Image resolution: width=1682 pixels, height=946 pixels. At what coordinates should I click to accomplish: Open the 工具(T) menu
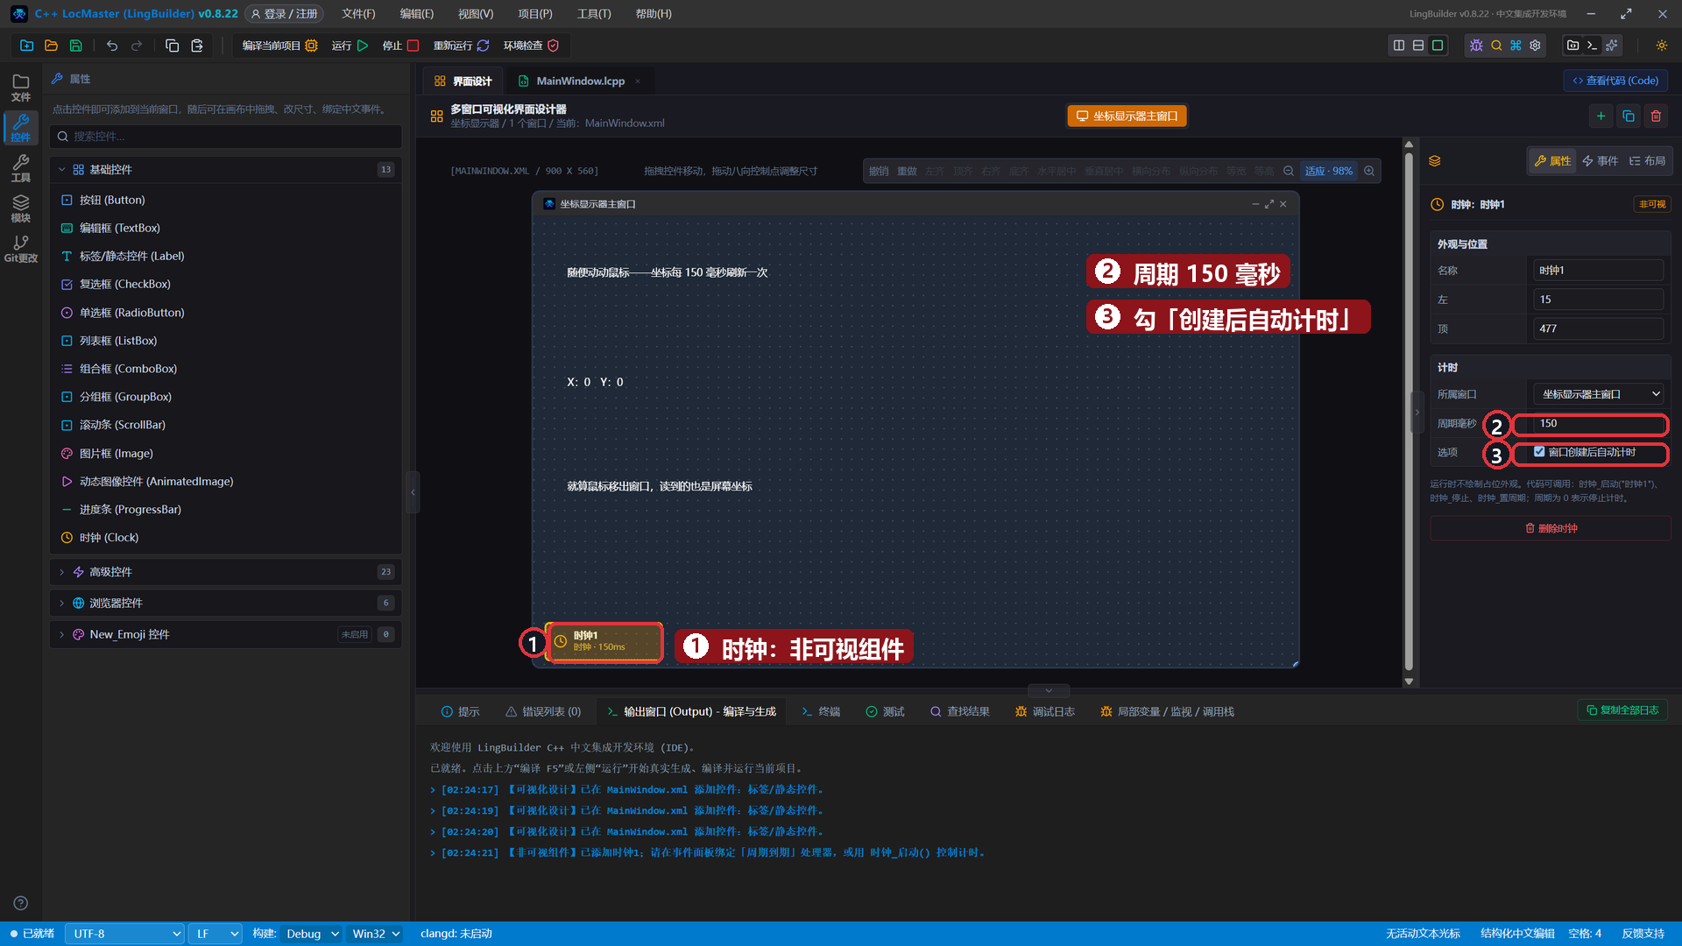tap(594, 14)
